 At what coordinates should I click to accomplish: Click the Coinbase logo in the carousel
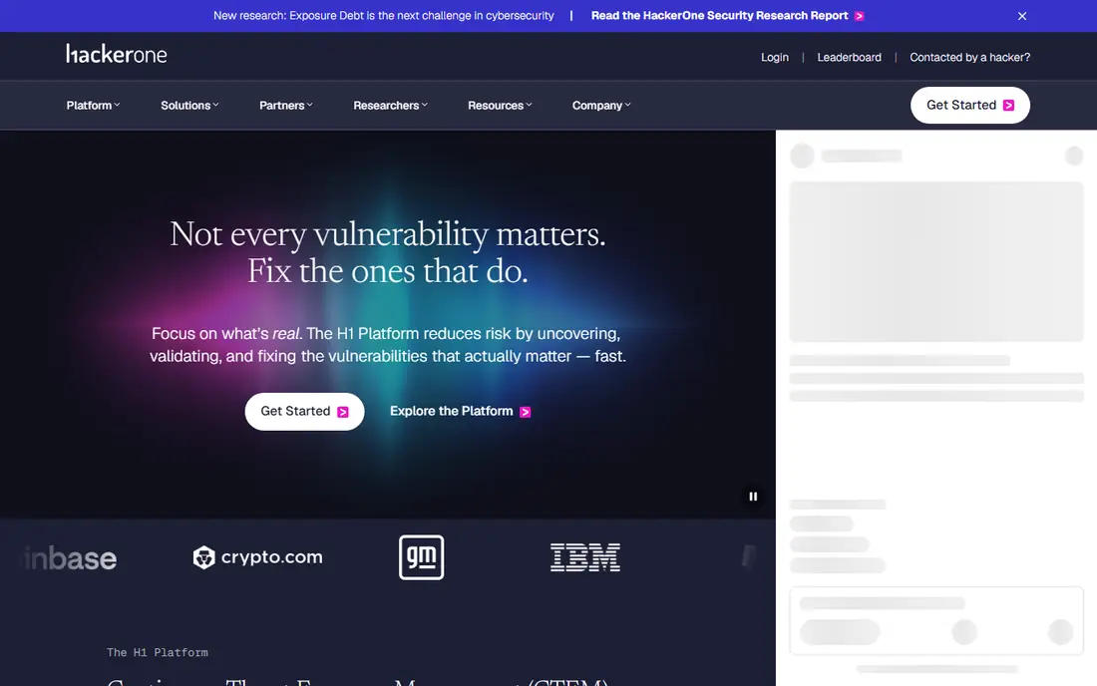click(x=70, y=558)
